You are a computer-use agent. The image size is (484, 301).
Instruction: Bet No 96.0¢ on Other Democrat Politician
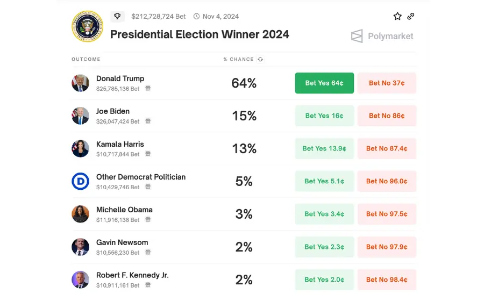pyautogui.click(x=387, y=181)
